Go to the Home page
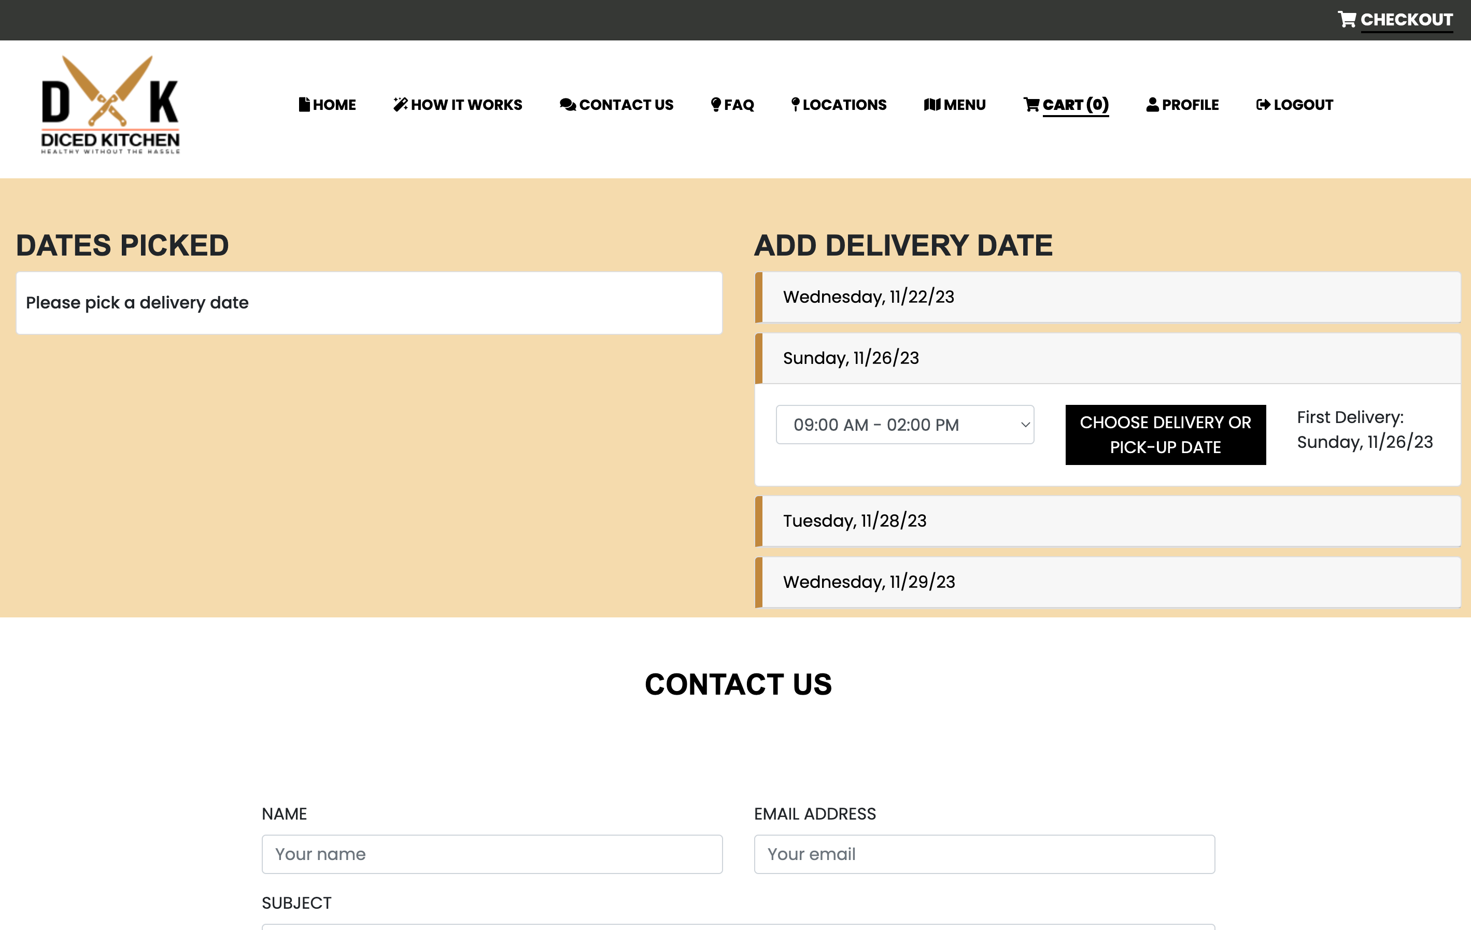The image size is (1471, 930). (x=334, y=105)
